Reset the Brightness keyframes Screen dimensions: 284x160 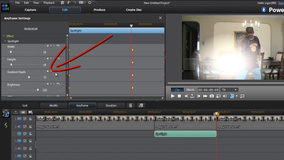coord(58,84)
